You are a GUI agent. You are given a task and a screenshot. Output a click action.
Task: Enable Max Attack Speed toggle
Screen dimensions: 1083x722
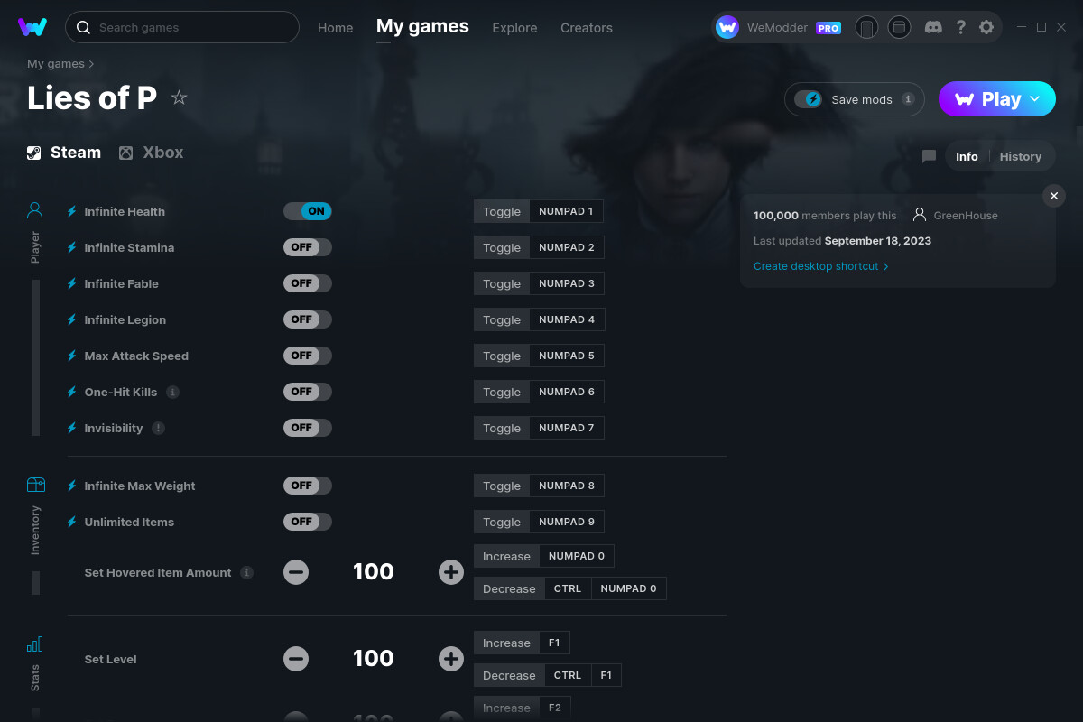click(308, 356)
